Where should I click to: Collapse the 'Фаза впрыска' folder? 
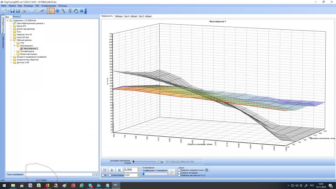pos(15,46)
